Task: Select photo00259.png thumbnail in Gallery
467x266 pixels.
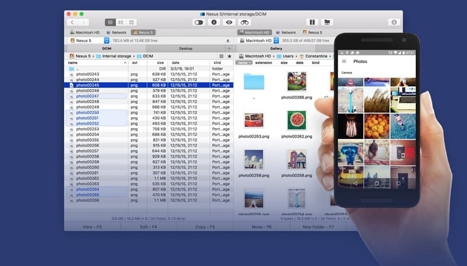Action: click(254, 159)
